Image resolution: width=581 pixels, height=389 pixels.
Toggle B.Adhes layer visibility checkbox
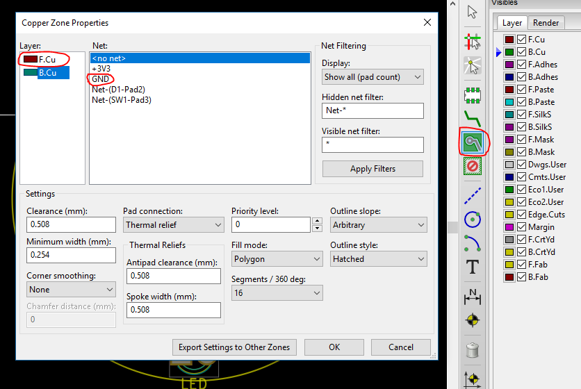(521, 77)
